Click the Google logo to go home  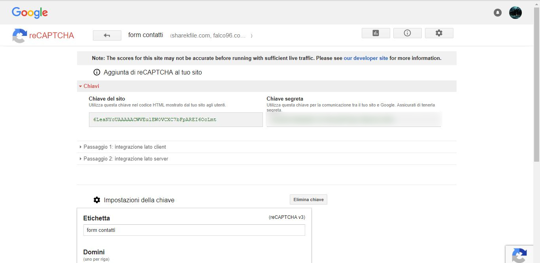30,12
